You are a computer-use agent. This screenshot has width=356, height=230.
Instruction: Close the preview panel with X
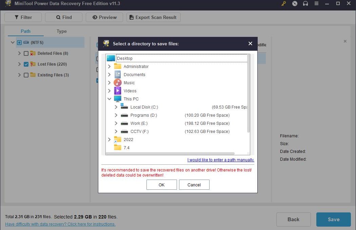[x=345, y=41]
